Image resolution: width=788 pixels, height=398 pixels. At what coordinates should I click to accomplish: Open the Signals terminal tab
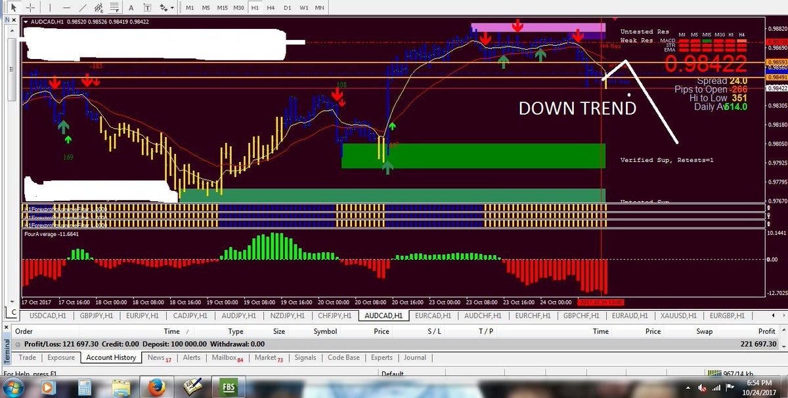[305, 357]
